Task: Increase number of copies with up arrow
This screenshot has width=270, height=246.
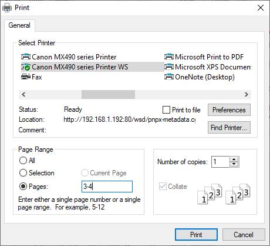Action: click(234, 159)
